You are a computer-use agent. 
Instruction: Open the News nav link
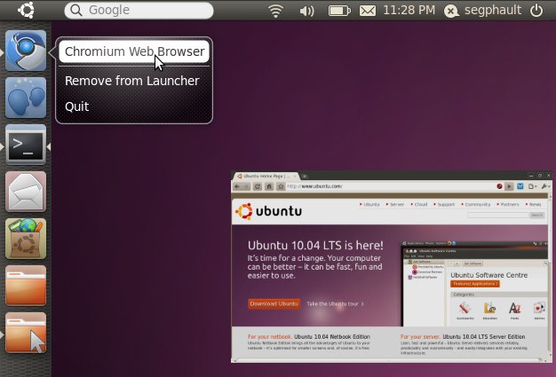coord(533,205)
